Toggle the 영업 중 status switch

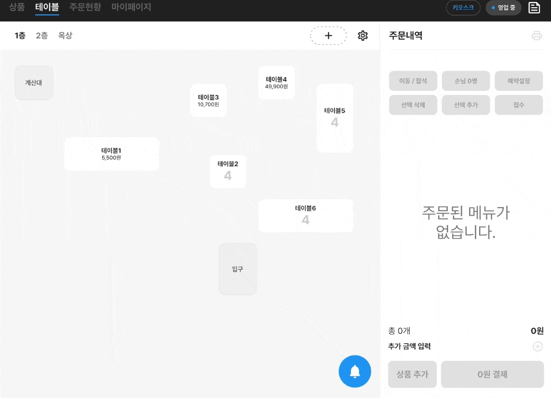pos(503,8)
